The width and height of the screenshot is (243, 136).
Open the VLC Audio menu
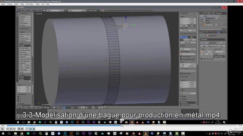(16, 4)
